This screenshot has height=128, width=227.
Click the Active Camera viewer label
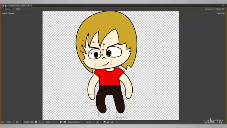(8, 14)
